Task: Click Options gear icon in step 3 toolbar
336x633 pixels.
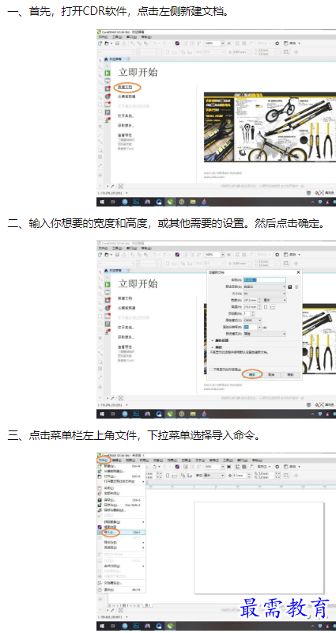Action: (277, 467)
